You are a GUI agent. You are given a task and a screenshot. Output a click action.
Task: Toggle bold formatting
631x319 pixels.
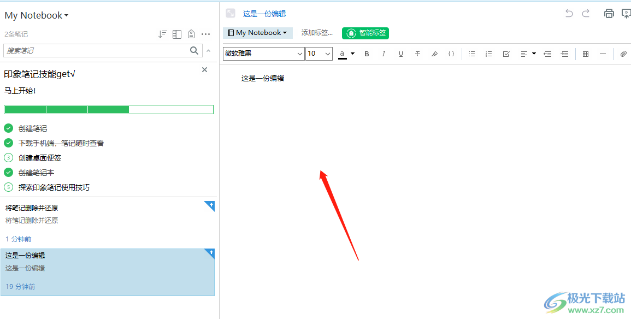point(367,54)
